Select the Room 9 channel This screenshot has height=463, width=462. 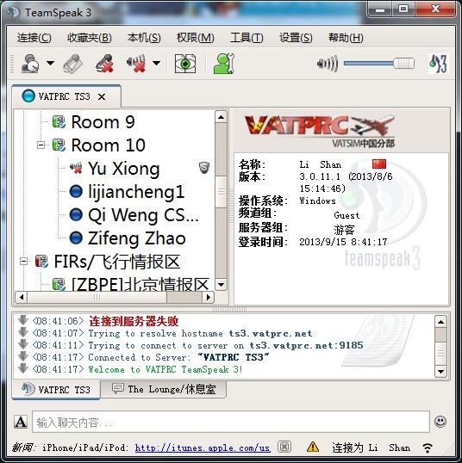[103, 121]
